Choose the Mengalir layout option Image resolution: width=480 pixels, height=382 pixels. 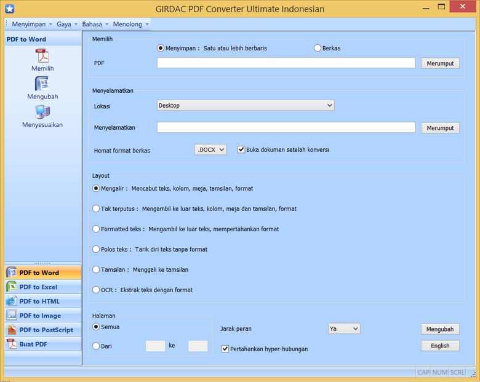[96, 188]
